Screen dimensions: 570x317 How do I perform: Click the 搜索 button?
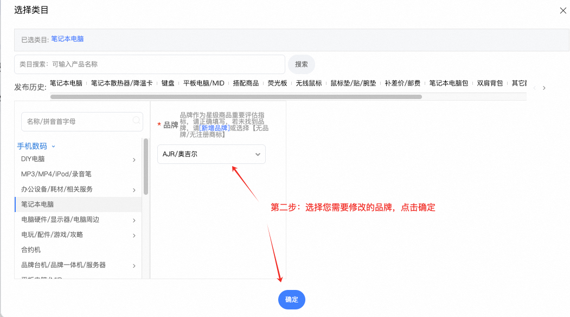302,64
